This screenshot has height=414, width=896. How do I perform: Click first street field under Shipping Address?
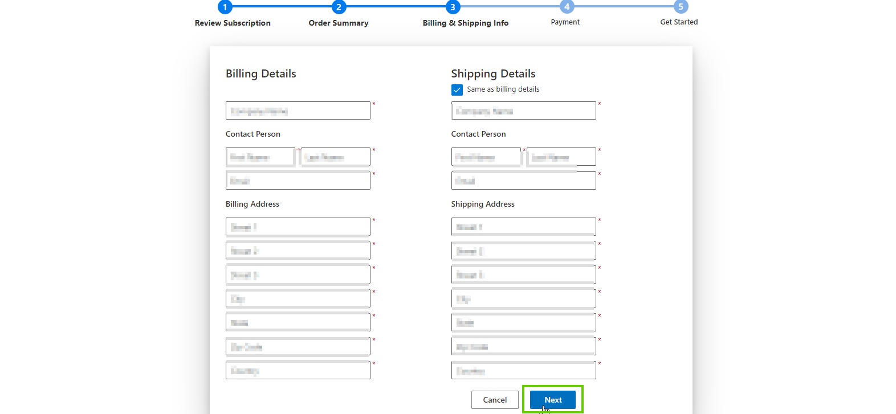coord(523,227)
